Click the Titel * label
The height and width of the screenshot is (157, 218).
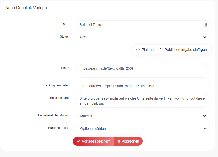[x=65, y=24]
